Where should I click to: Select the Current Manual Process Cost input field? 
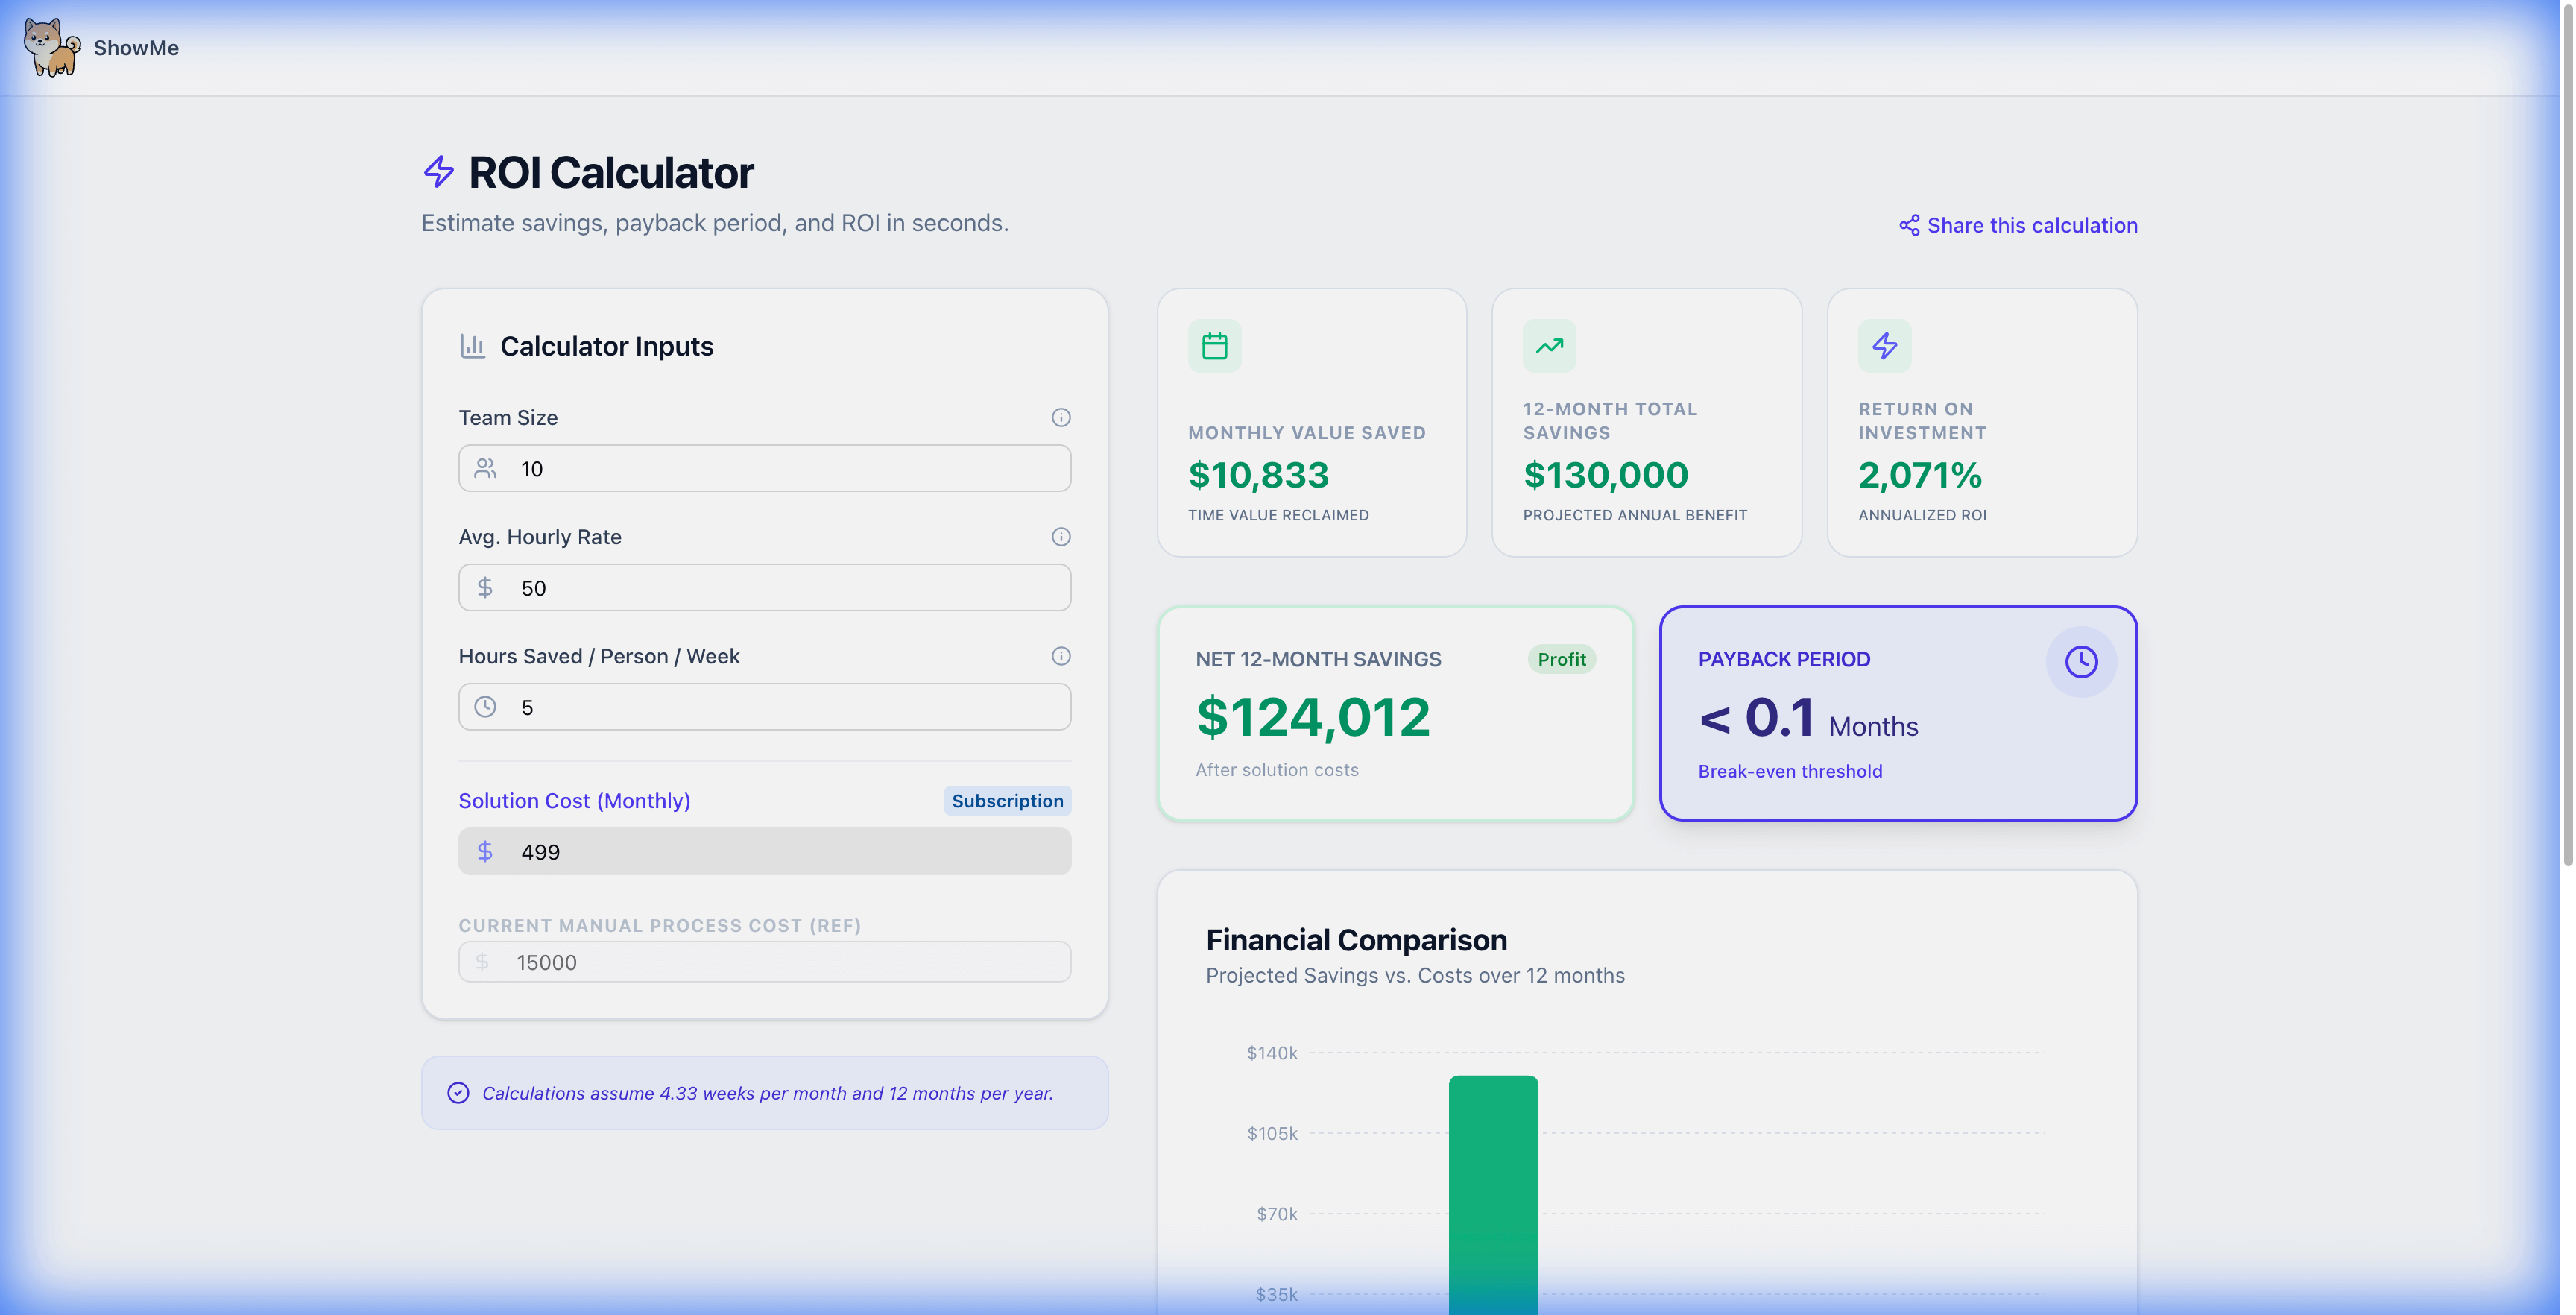pos(764,961)
